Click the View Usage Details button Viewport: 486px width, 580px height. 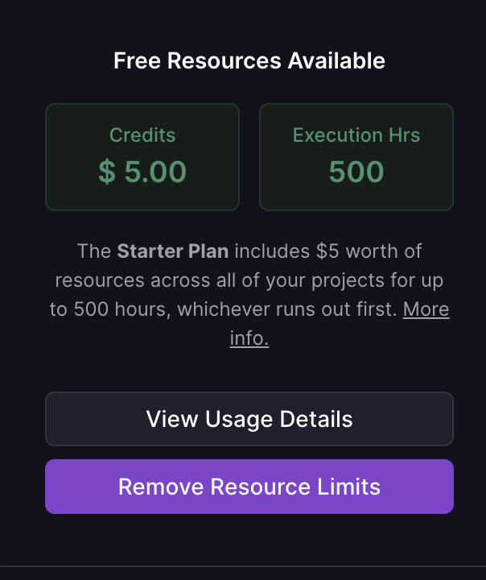[249, 419]
